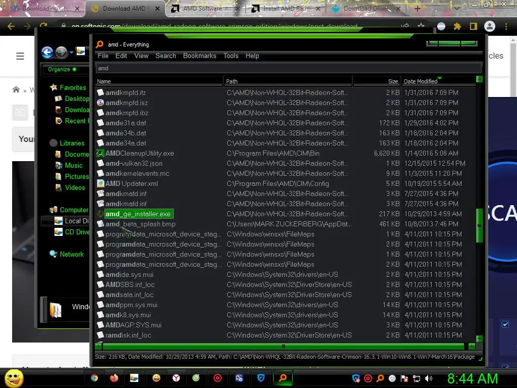Image resolution: width=517 pixels, height=388 pixels.
Task: Select AMDAGP.SYS.mui in results
Action: [x=133, y=325]
